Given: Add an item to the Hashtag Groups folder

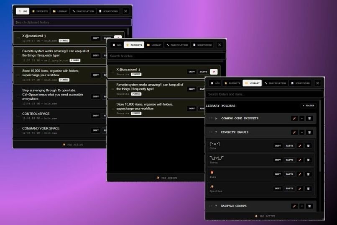Looking at the screenshot, I should click(302, 206).
